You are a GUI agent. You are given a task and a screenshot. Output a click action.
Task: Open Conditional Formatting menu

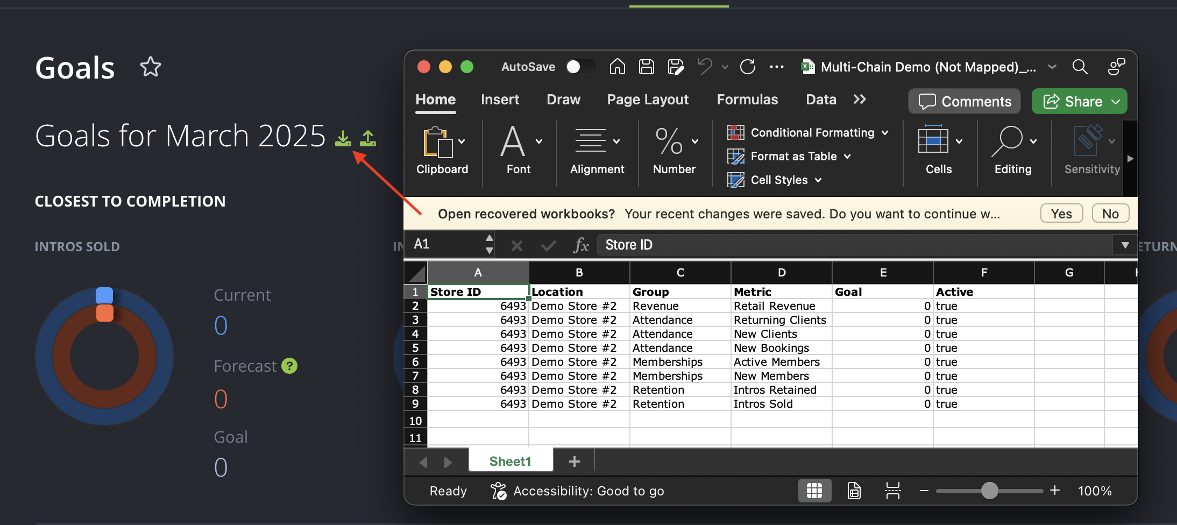pos(808,132)
